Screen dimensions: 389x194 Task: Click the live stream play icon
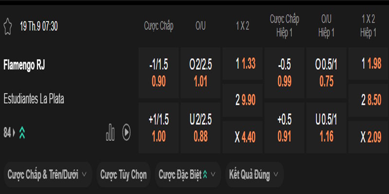point(126,132)
